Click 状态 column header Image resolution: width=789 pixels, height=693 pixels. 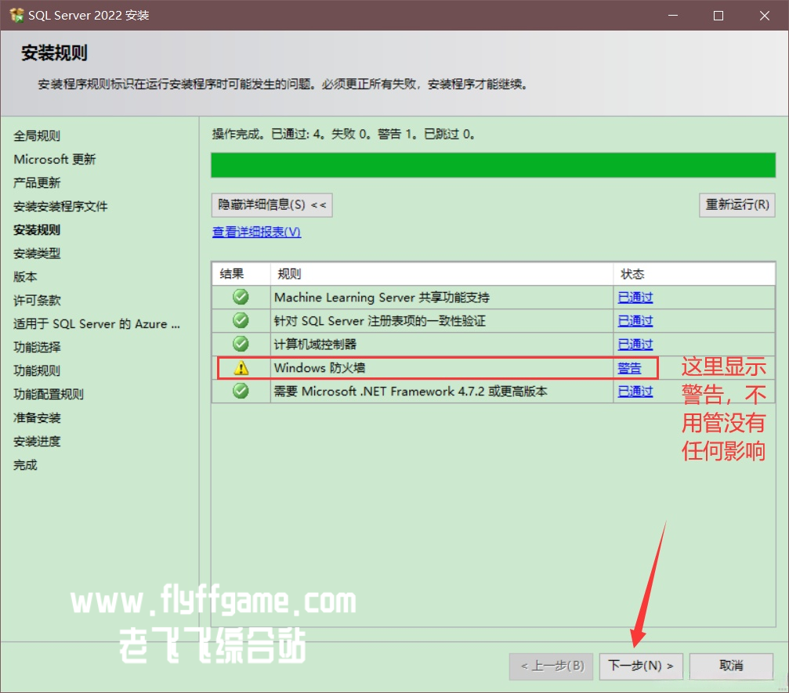coord(694,273)
